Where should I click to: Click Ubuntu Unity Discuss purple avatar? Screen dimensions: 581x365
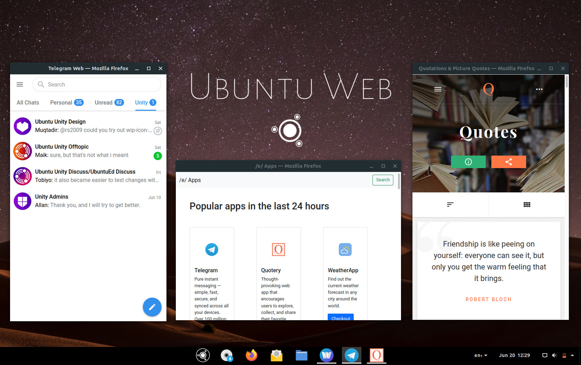coord(23,176)
